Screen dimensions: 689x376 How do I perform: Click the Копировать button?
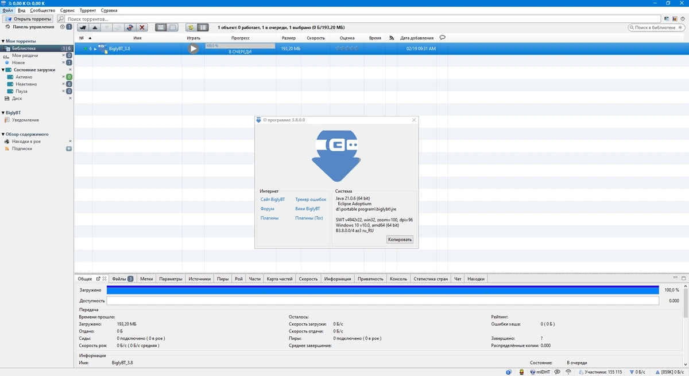400,240
